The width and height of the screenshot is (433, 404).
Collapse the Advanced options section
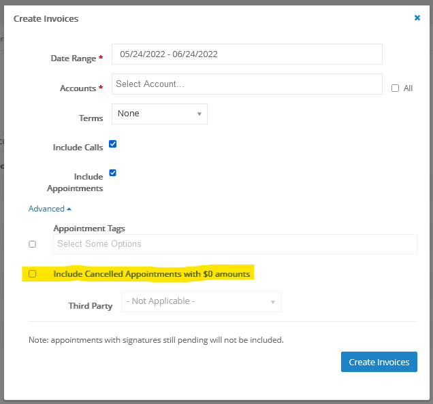[50, 209]
